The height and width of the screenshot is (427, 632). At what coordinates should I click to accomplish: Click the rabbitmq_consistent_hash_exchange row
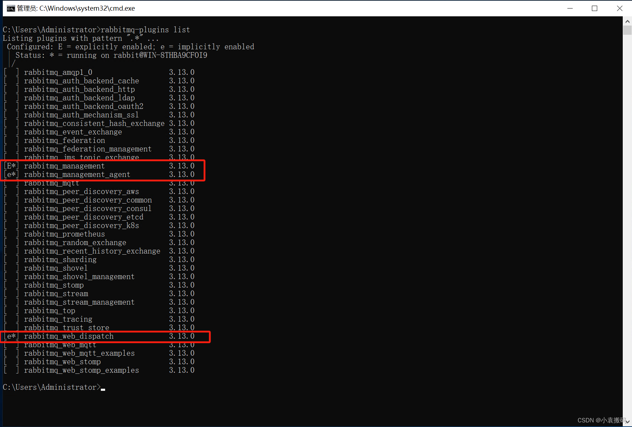99,123
